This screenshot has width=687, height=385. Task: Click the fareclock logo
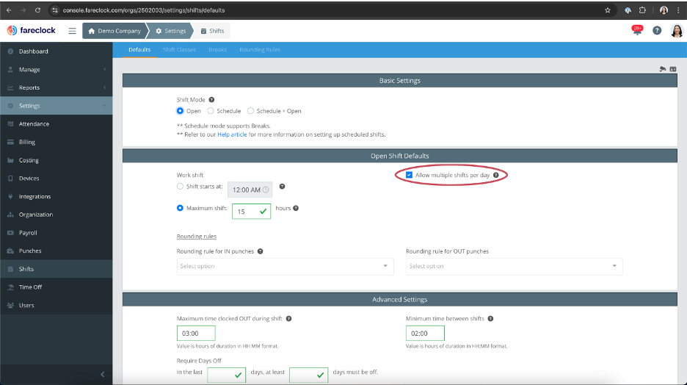pos(31,30)
